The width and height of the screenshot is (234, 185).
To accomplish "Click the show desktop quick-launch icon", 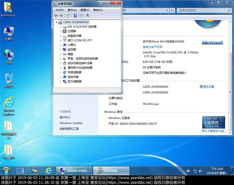I will 20,171.
